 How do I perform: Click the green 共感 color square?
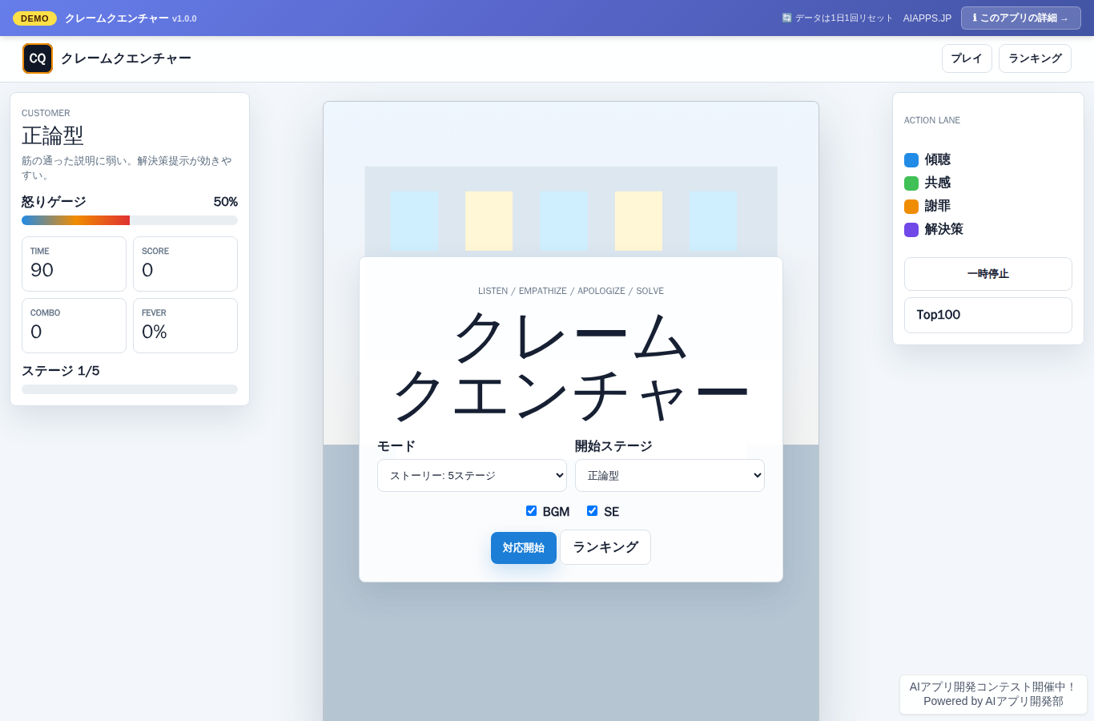(911, 183)
